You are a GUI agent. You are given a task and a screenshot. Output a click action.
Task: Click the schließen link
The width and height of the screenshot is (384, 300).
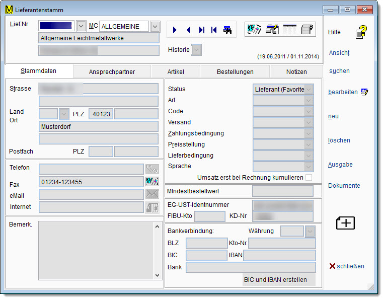click(x=346, y=266)
